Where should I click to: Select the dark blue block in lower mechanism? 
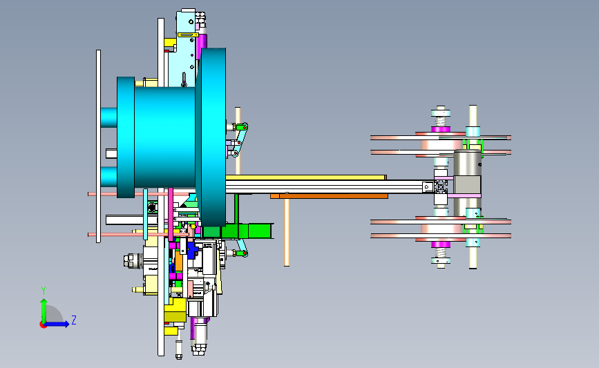coord(193,250)
